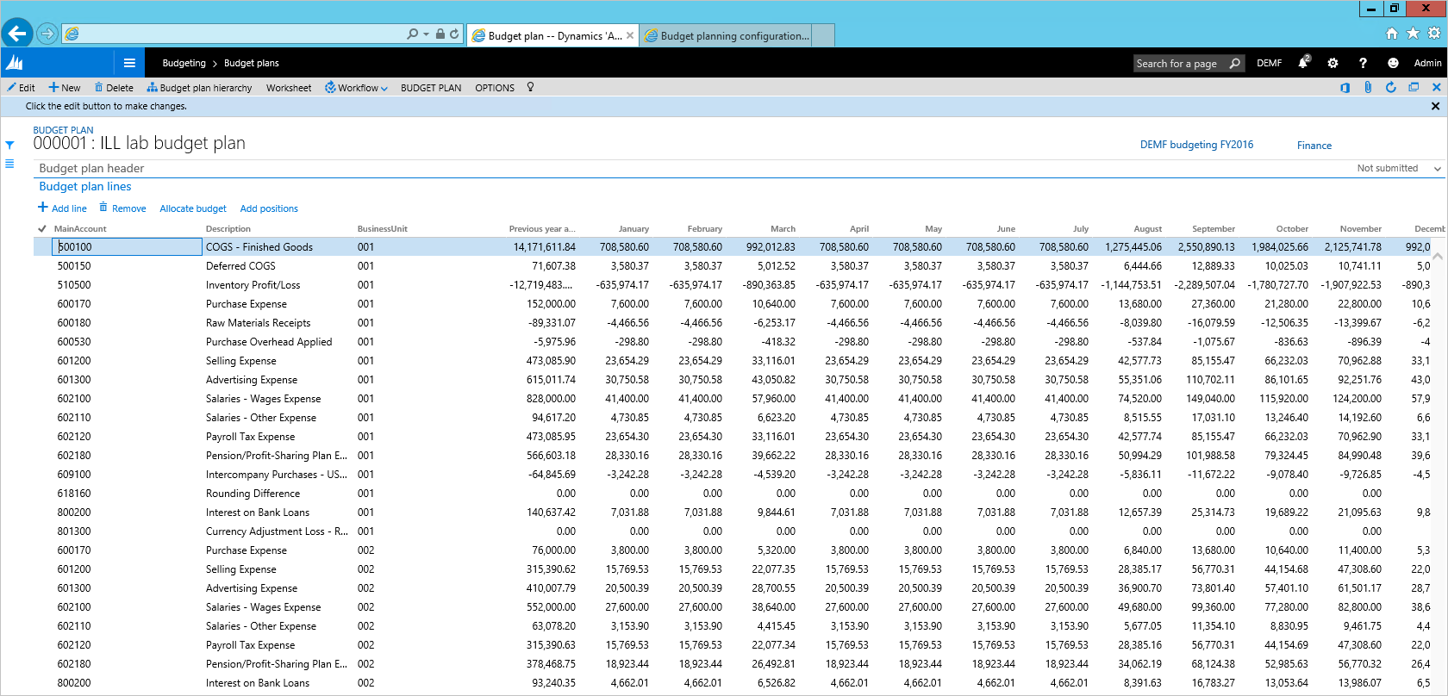Viewport: 1448px width, 696px height.
Task: Expand the Budget plan header section
Action: pyautogui.click(x=91, y=169)
